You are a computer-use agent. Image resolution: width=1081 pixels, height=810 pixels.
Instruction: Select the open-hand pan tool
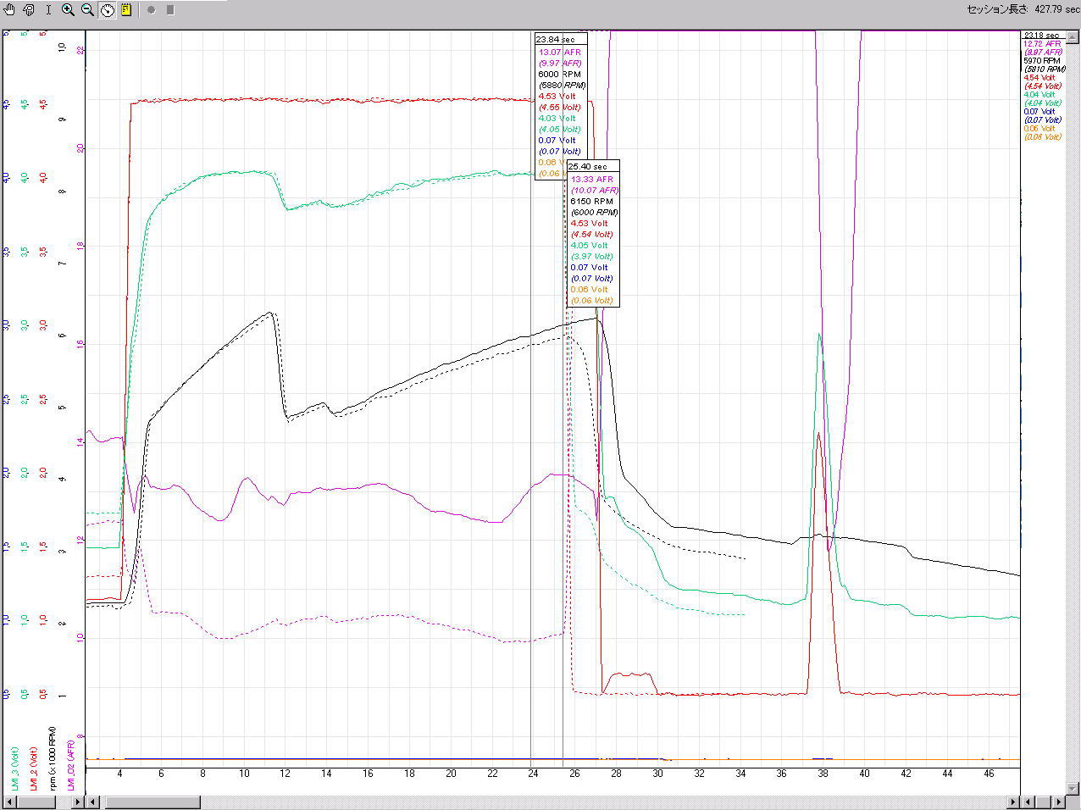coord(9,10)
